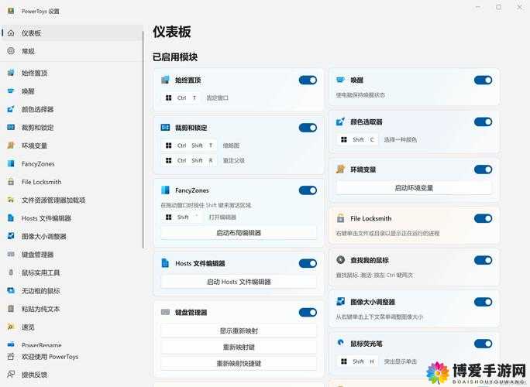This screenshot has height=387, width=530.
Task: Go to 仪表板 in the sidebar
Action: [72, 33]
